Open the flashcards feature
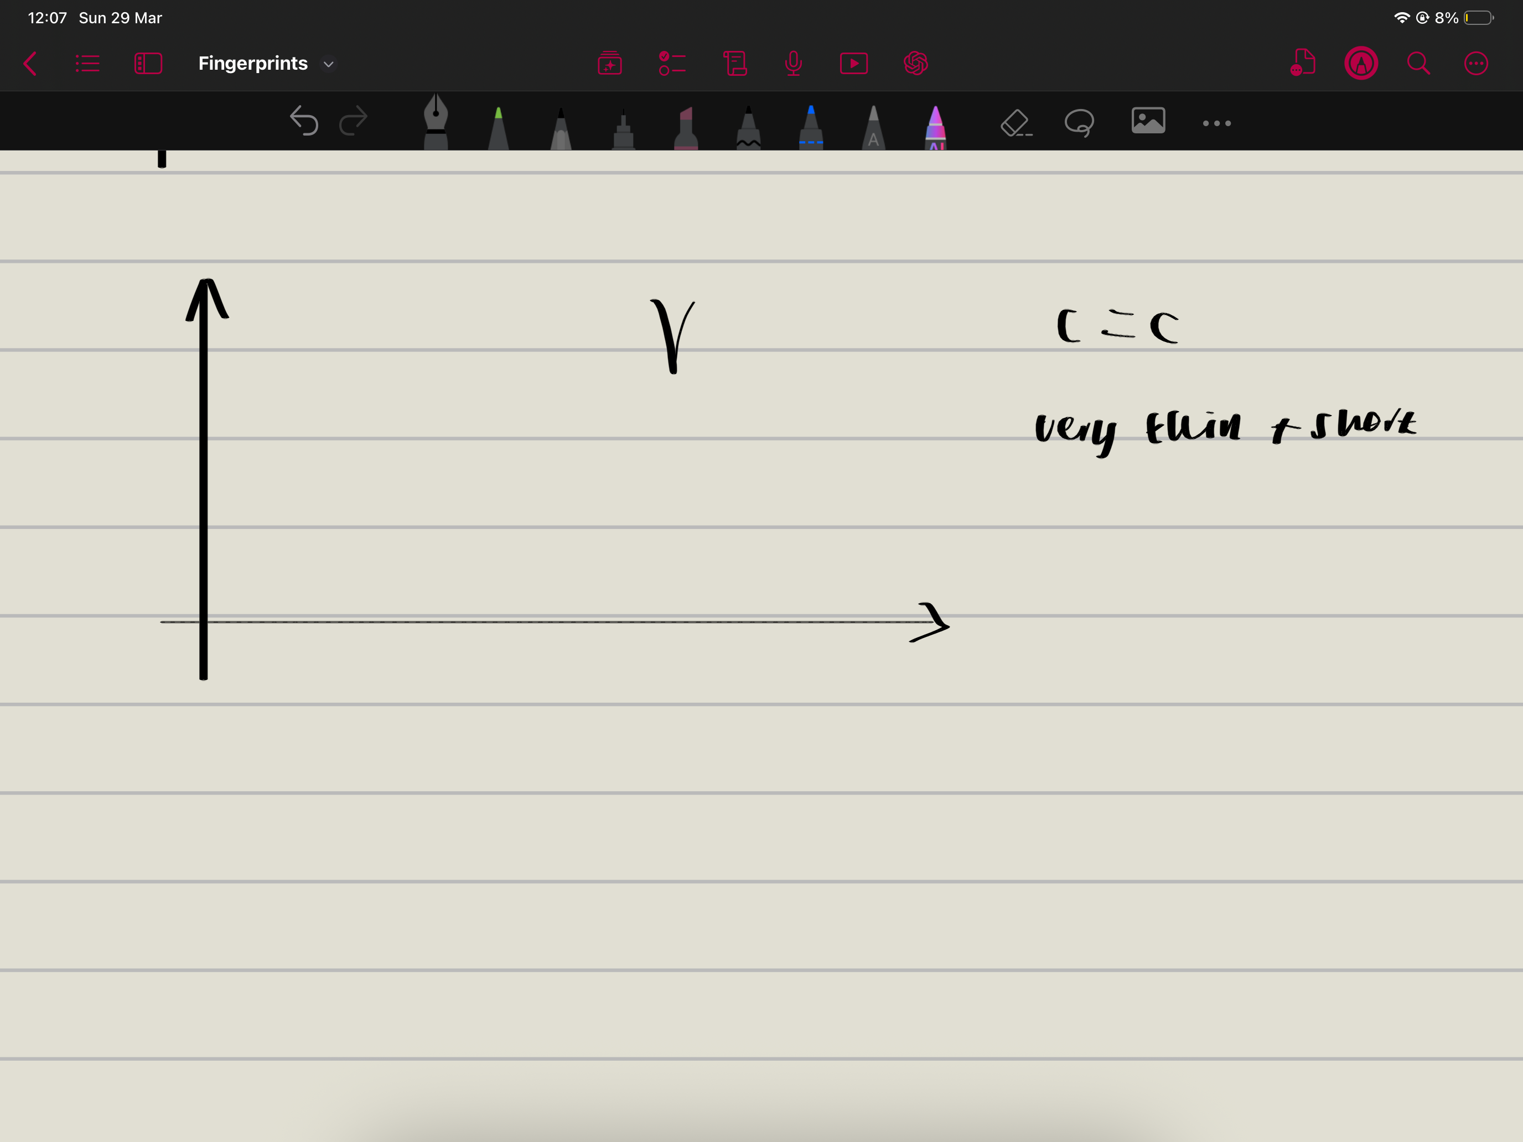1523x1142 pixels. point(610,63)
